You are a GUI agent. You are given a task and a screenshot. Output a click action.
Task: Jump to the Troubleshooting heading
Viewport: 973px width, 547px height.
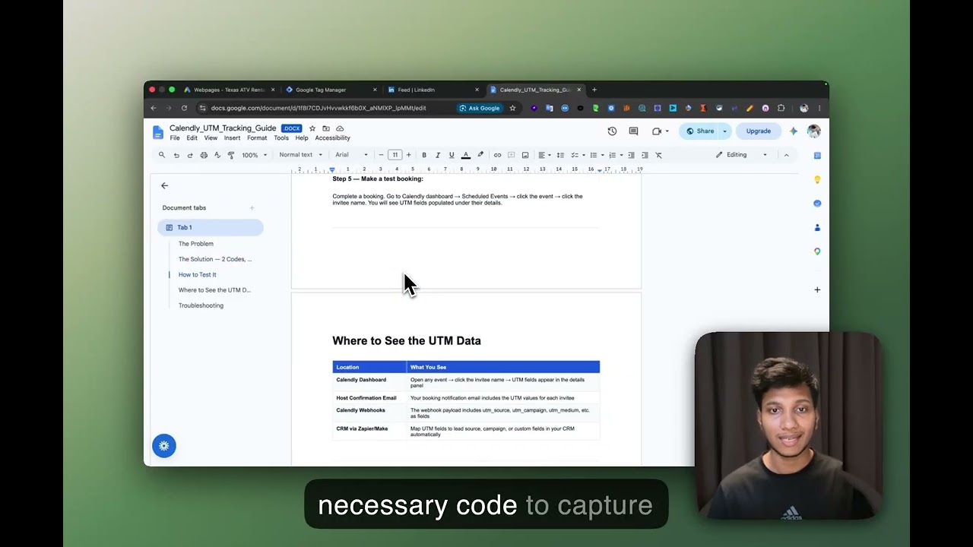tap(201, 305)
